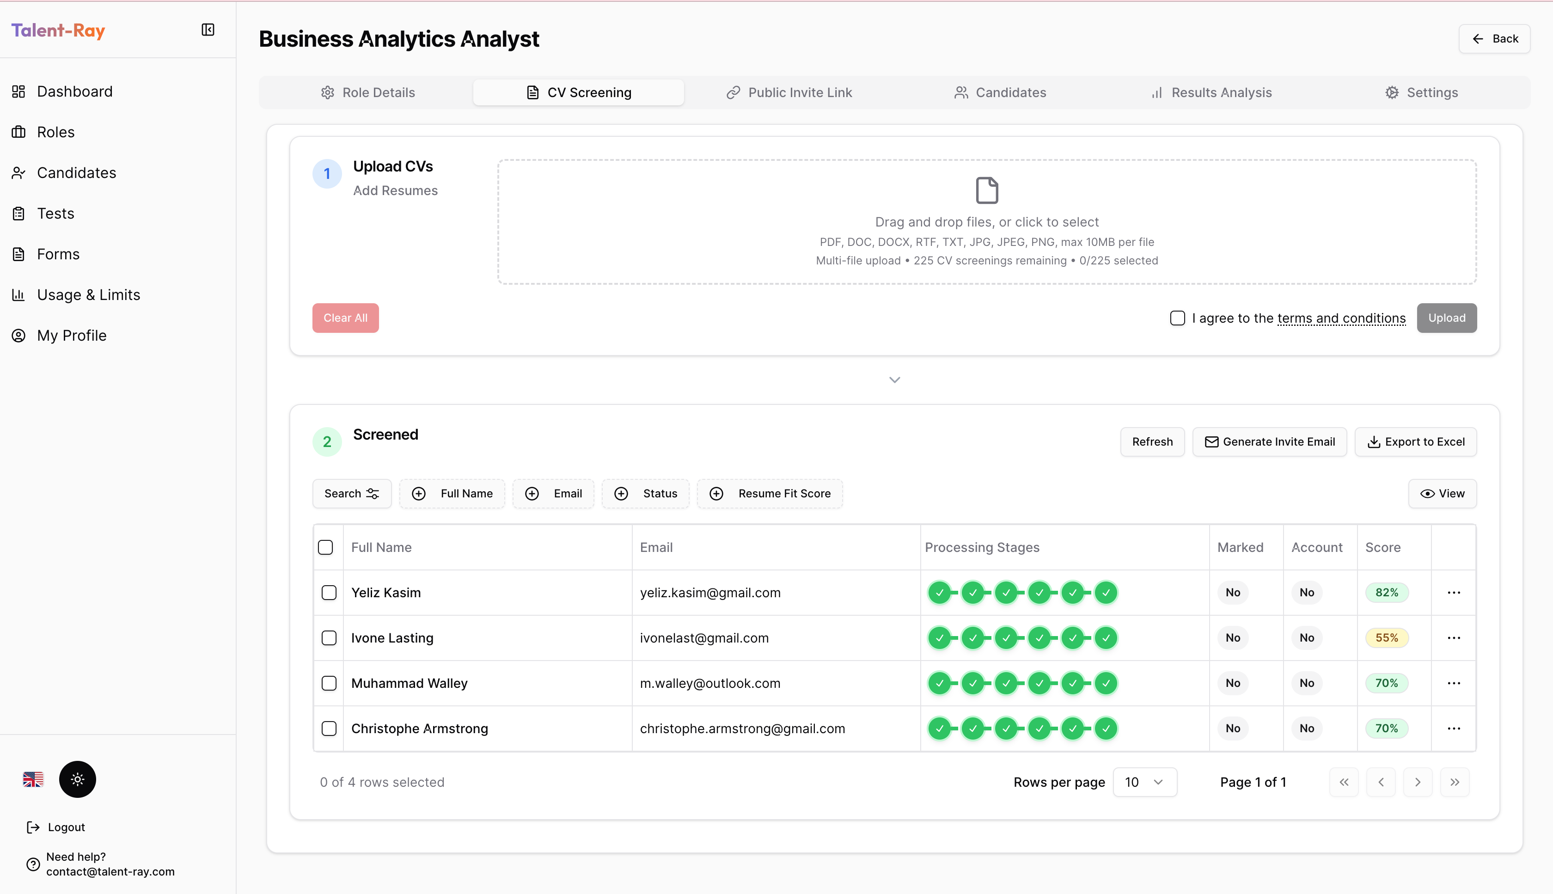Open the Search filter options
Screen dimensions: 1553x894
[x=351, y=493]
